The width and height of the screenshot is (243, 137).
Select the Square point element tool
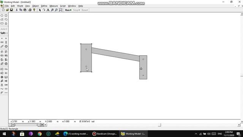pos(6,38)
